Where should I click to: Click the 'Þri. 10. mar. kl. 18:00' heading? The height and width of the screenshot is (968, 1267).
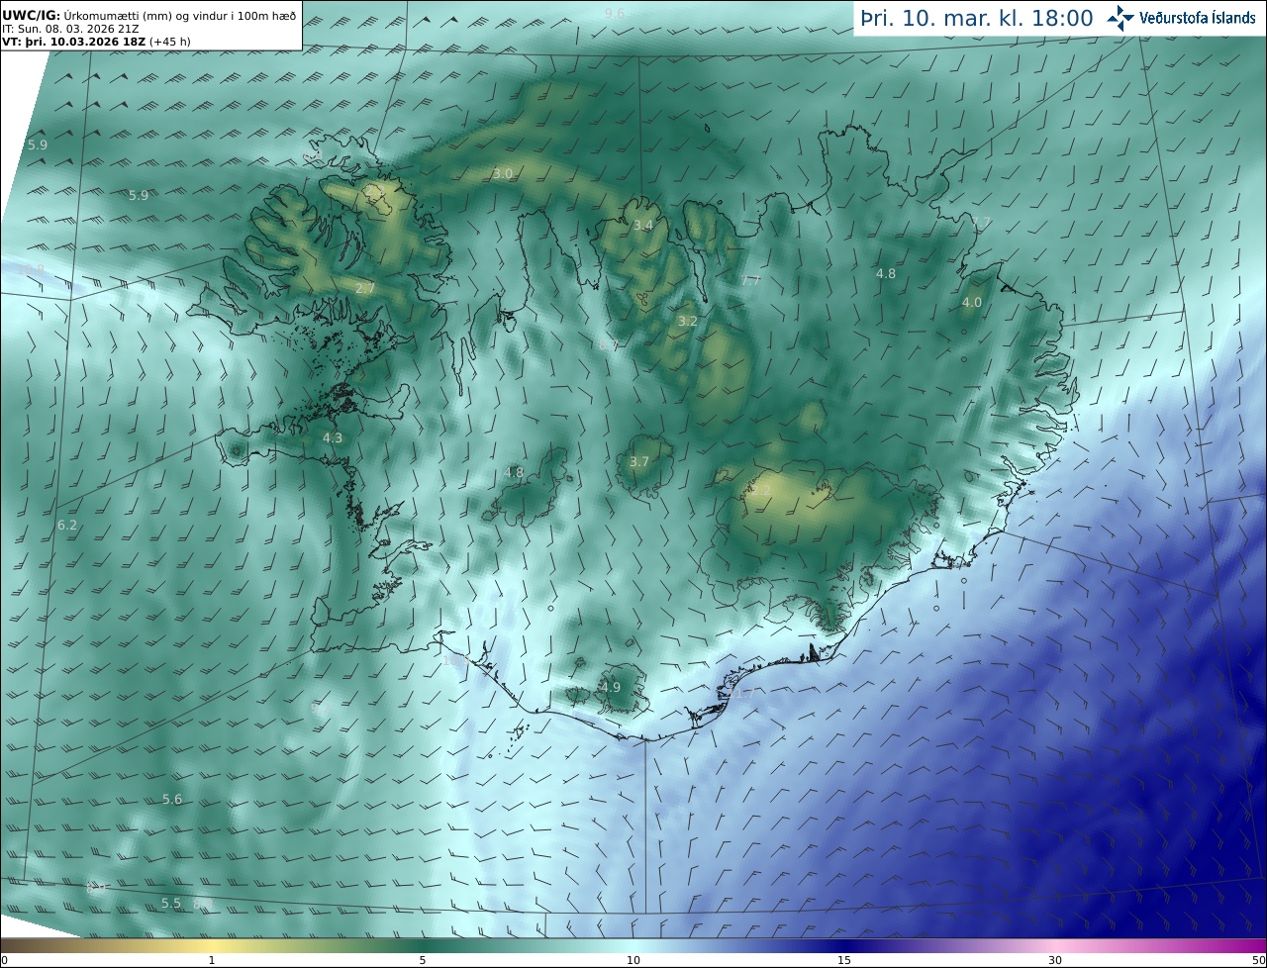(x=977, y=18)
